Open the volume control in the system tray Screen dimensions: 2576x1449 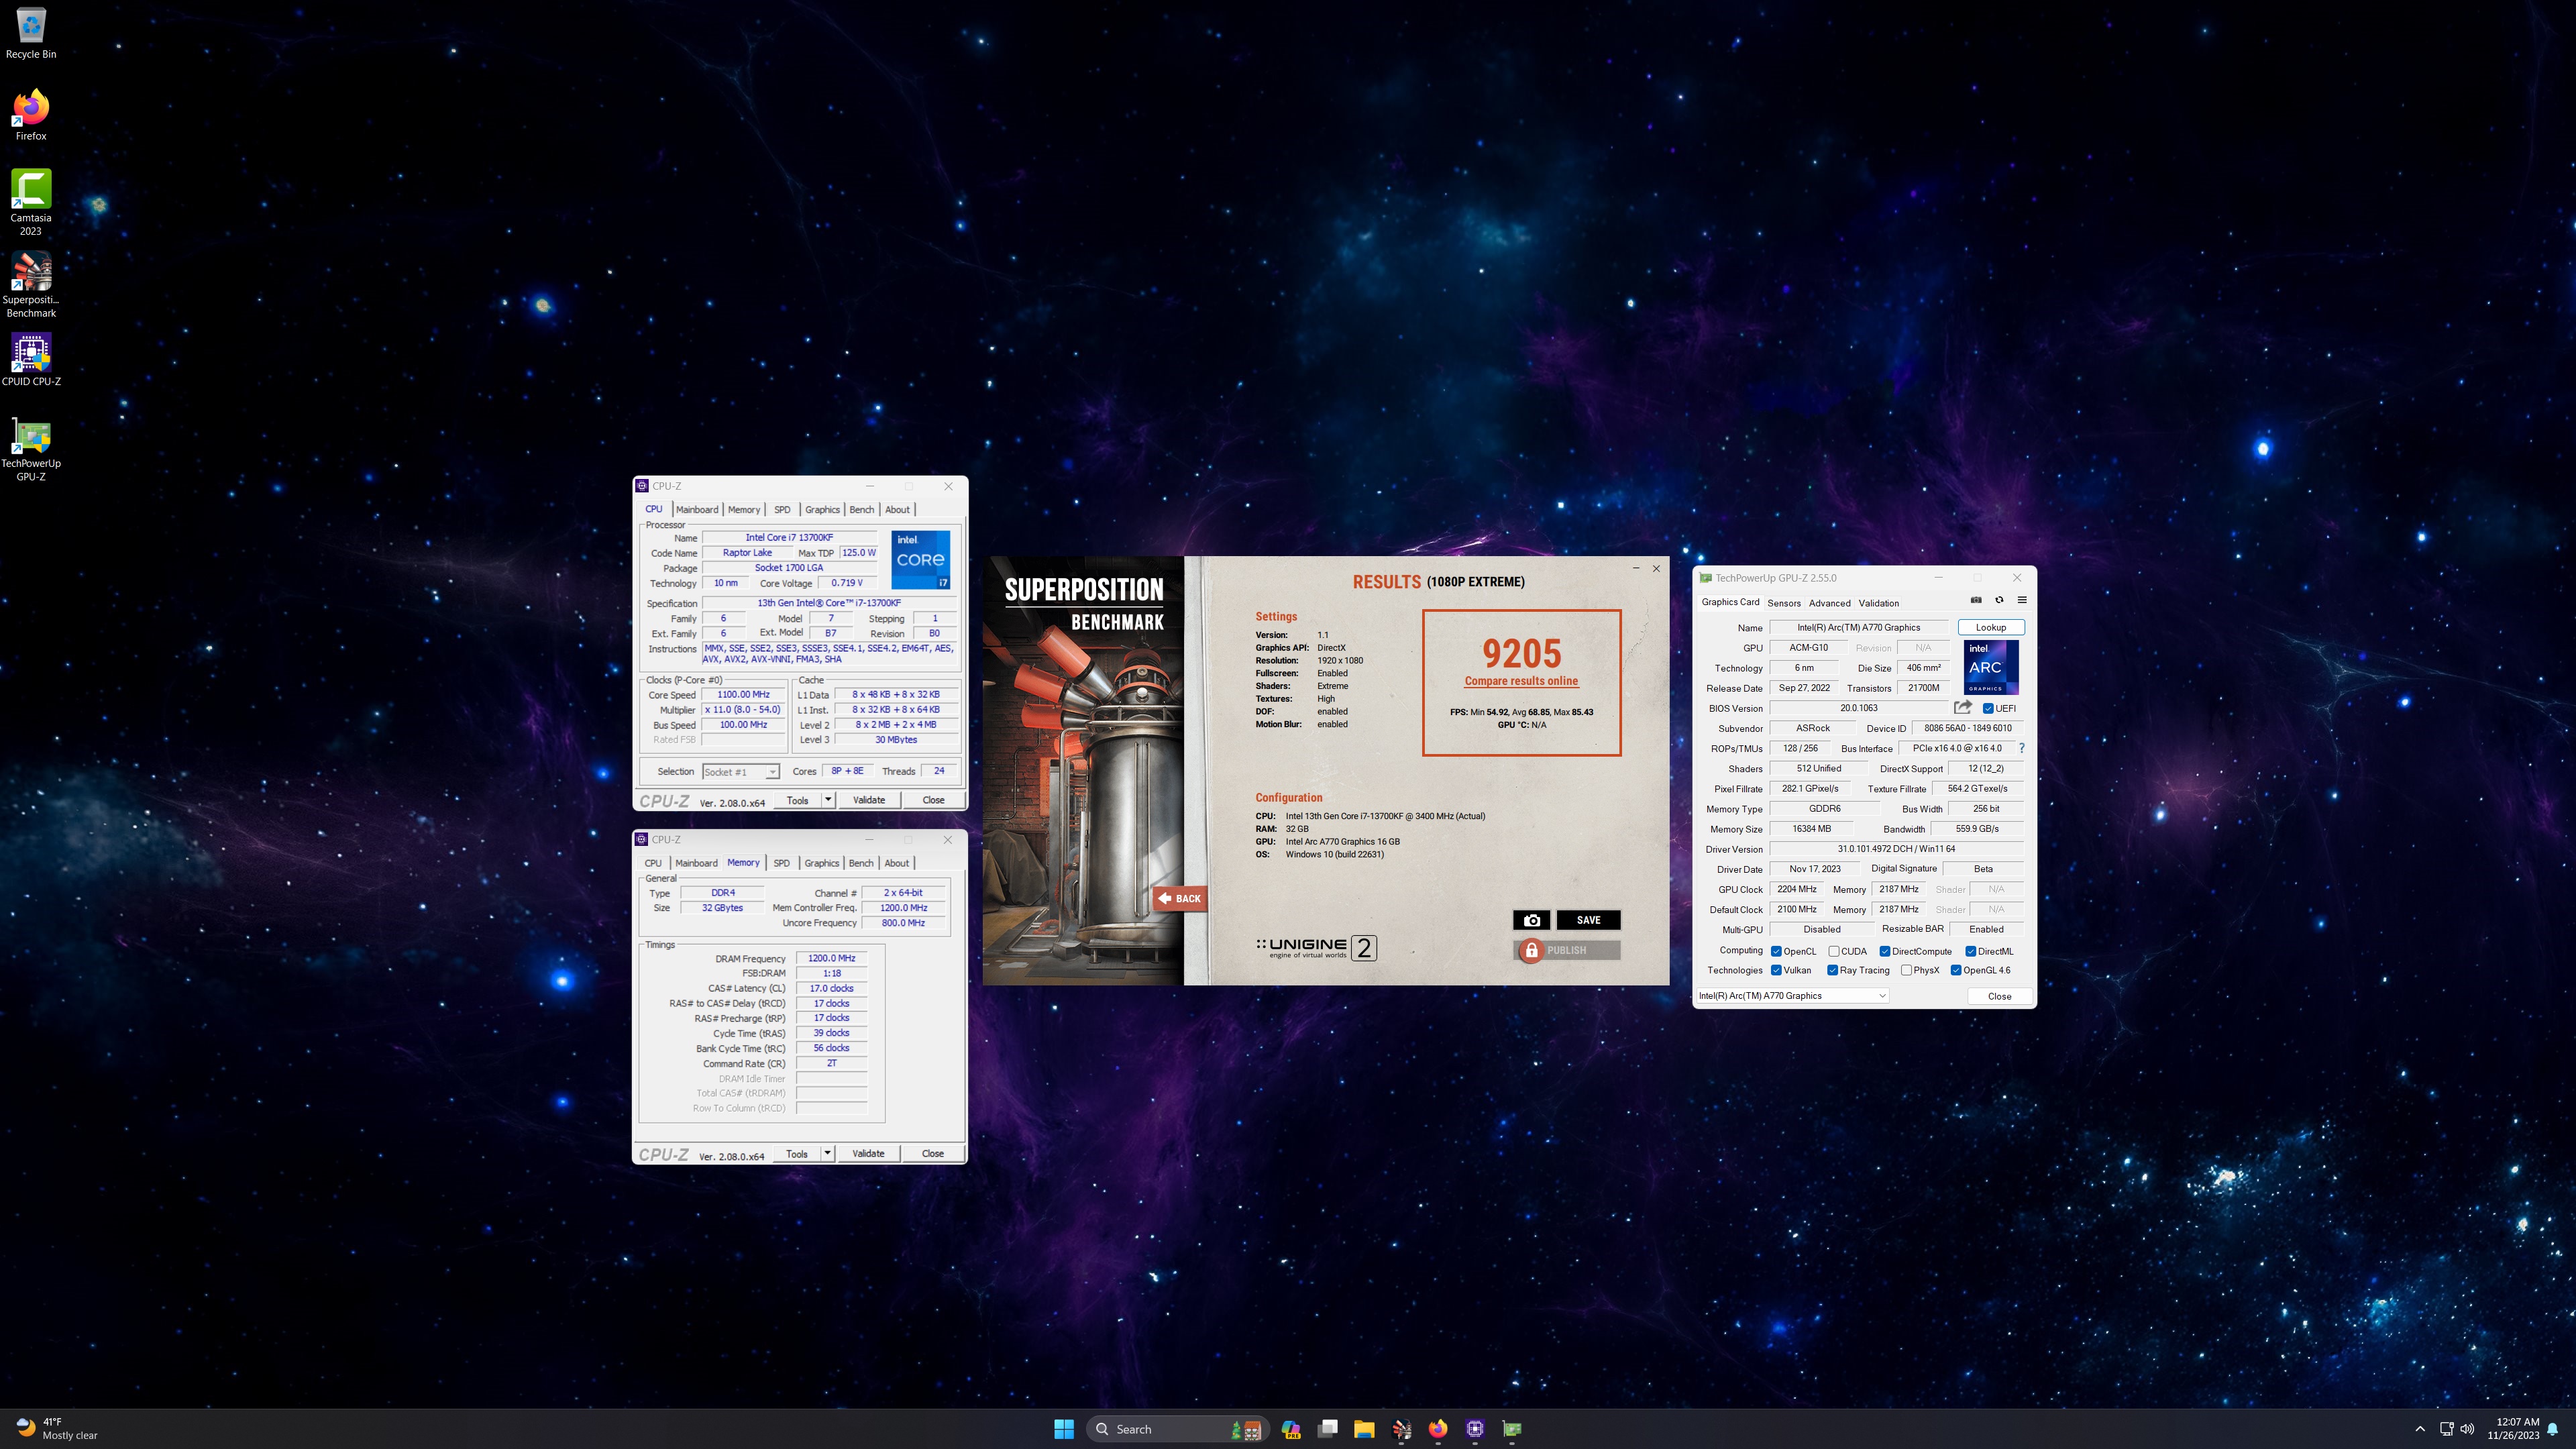pos(2467,1429)
